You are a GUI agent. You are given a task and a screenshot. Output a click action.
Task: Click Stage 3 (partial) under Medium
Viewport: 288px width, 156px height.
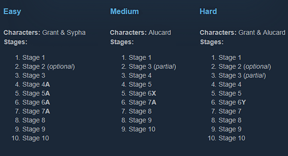pos(152,66)
